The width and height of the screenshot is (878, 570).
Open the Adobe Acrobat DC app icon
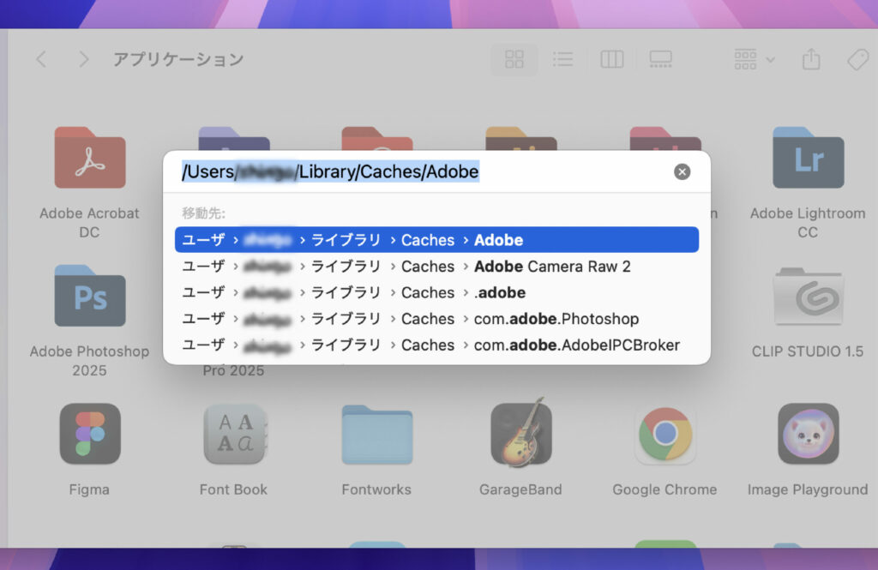coord(89,159)
